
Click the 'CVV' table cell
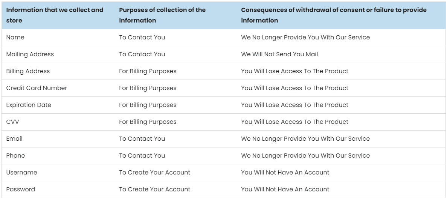[x=58, y=122]
